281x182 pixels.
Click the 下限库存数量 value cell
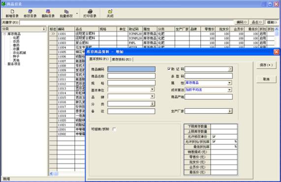(224, 126)
